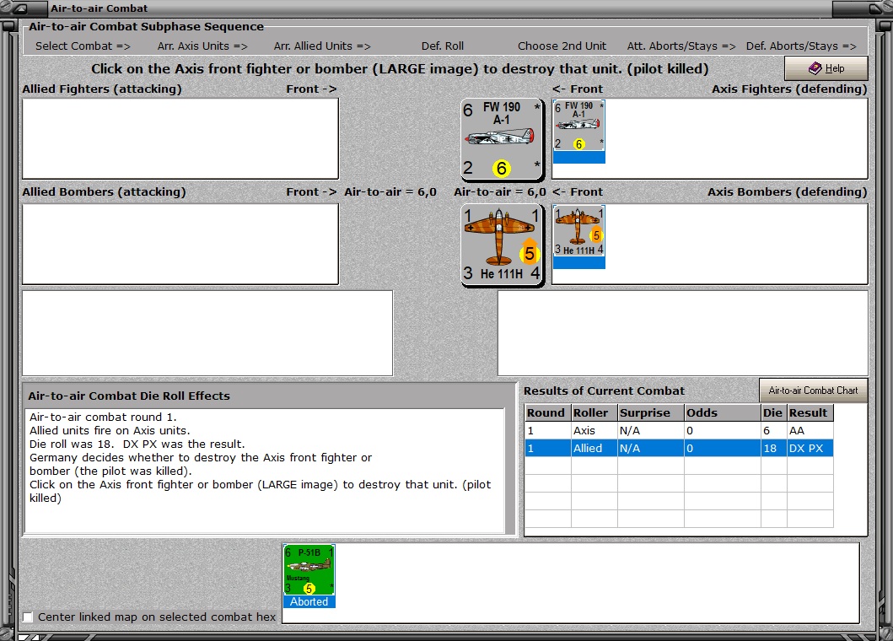Click the window system menu icon at title bar

(20, 8)
